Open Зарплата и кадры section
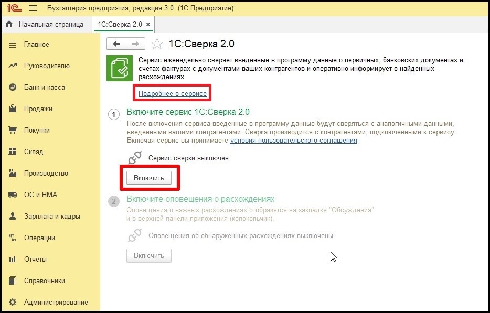 pyautogui.click(x=52, y=216)
